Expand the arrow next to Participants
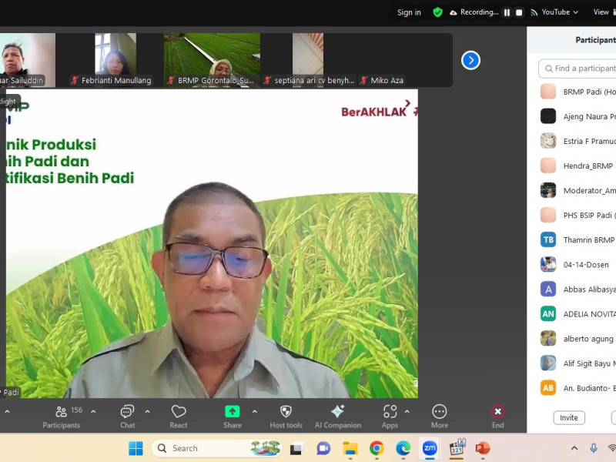616x462 pixels. (x=93, y=411)
